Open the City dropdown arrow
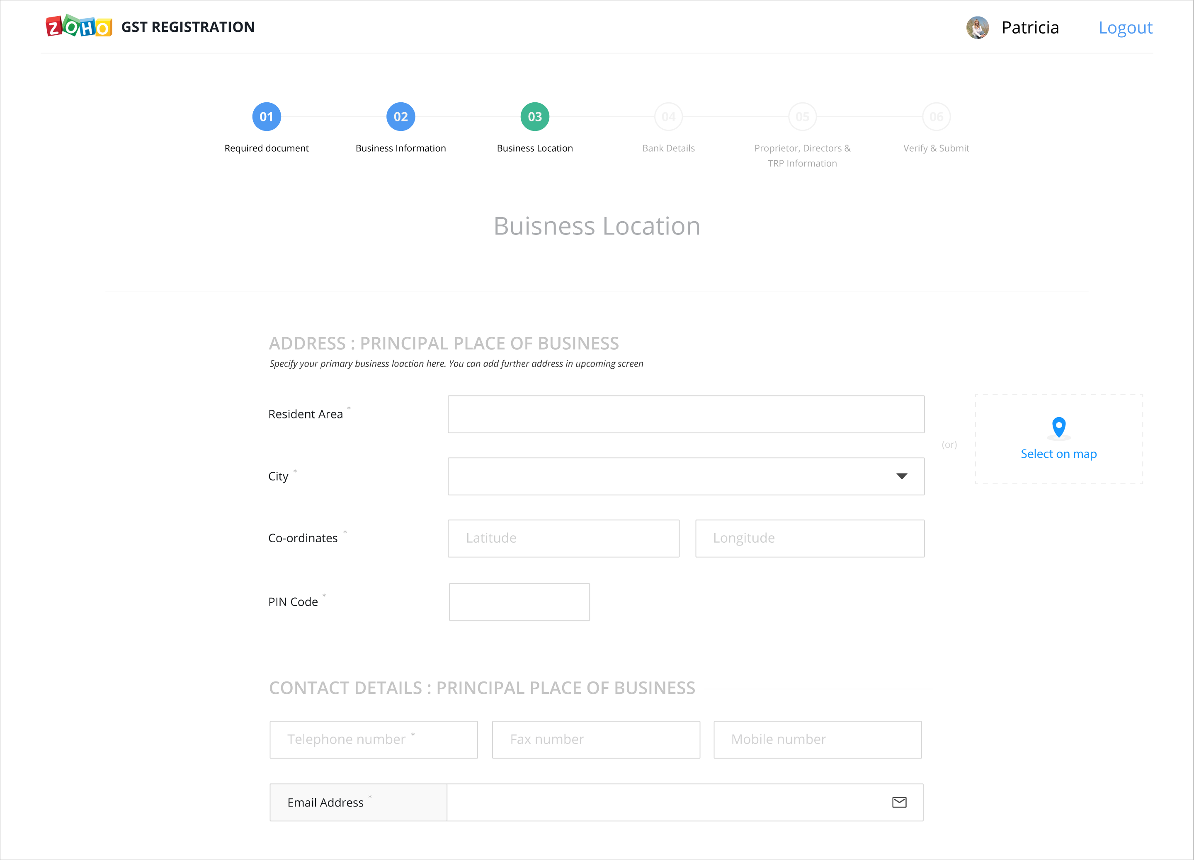The height and width of the screenshot is (860, 1194). tap(902, 476)
